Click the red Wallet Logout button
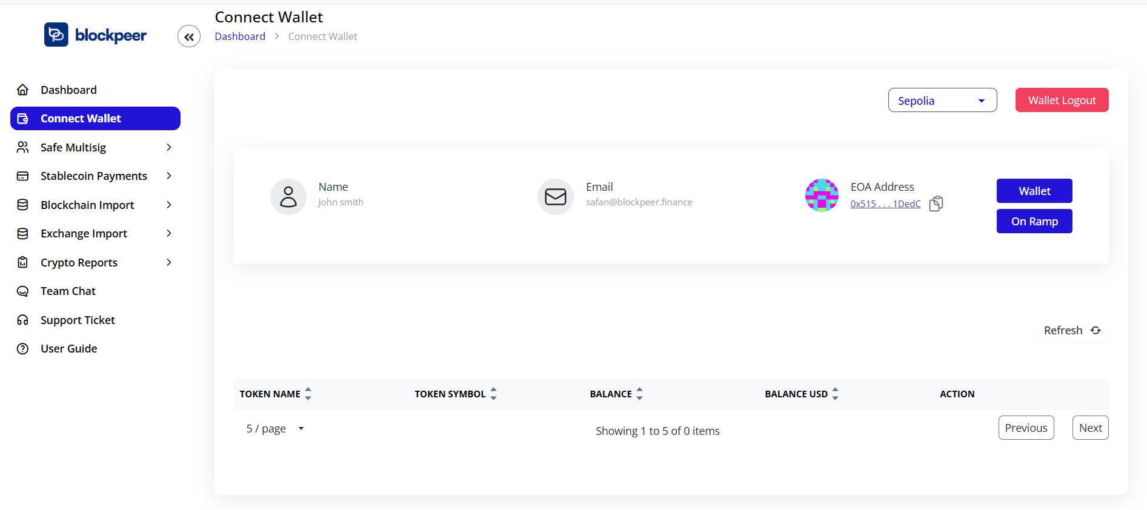 click(x=1062, y=101)
